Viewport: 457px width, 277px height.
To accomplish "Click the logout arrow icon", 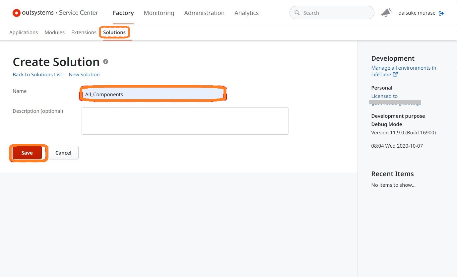I will [441, 13].
